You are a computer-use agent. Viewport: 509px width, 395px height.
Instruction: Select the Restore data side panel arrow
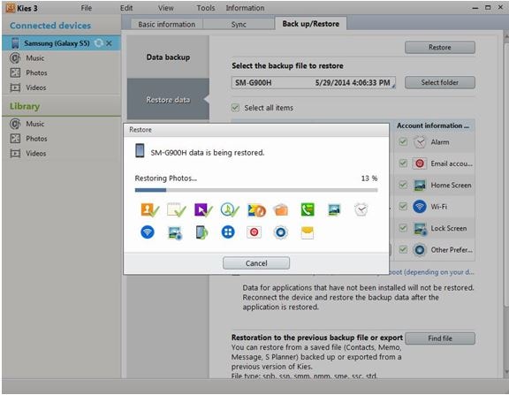point(206,99)
